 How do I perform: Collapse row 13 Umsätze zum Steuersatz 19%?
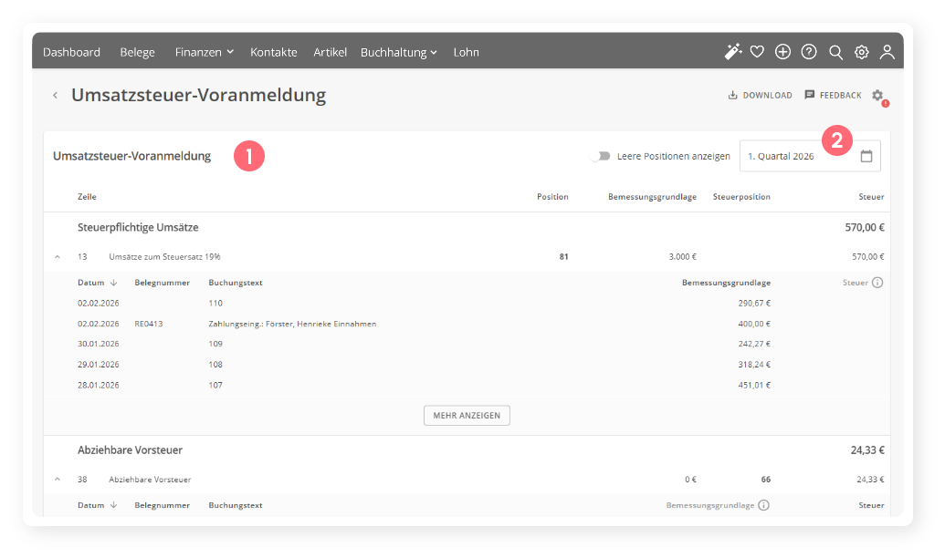[58, 257]
